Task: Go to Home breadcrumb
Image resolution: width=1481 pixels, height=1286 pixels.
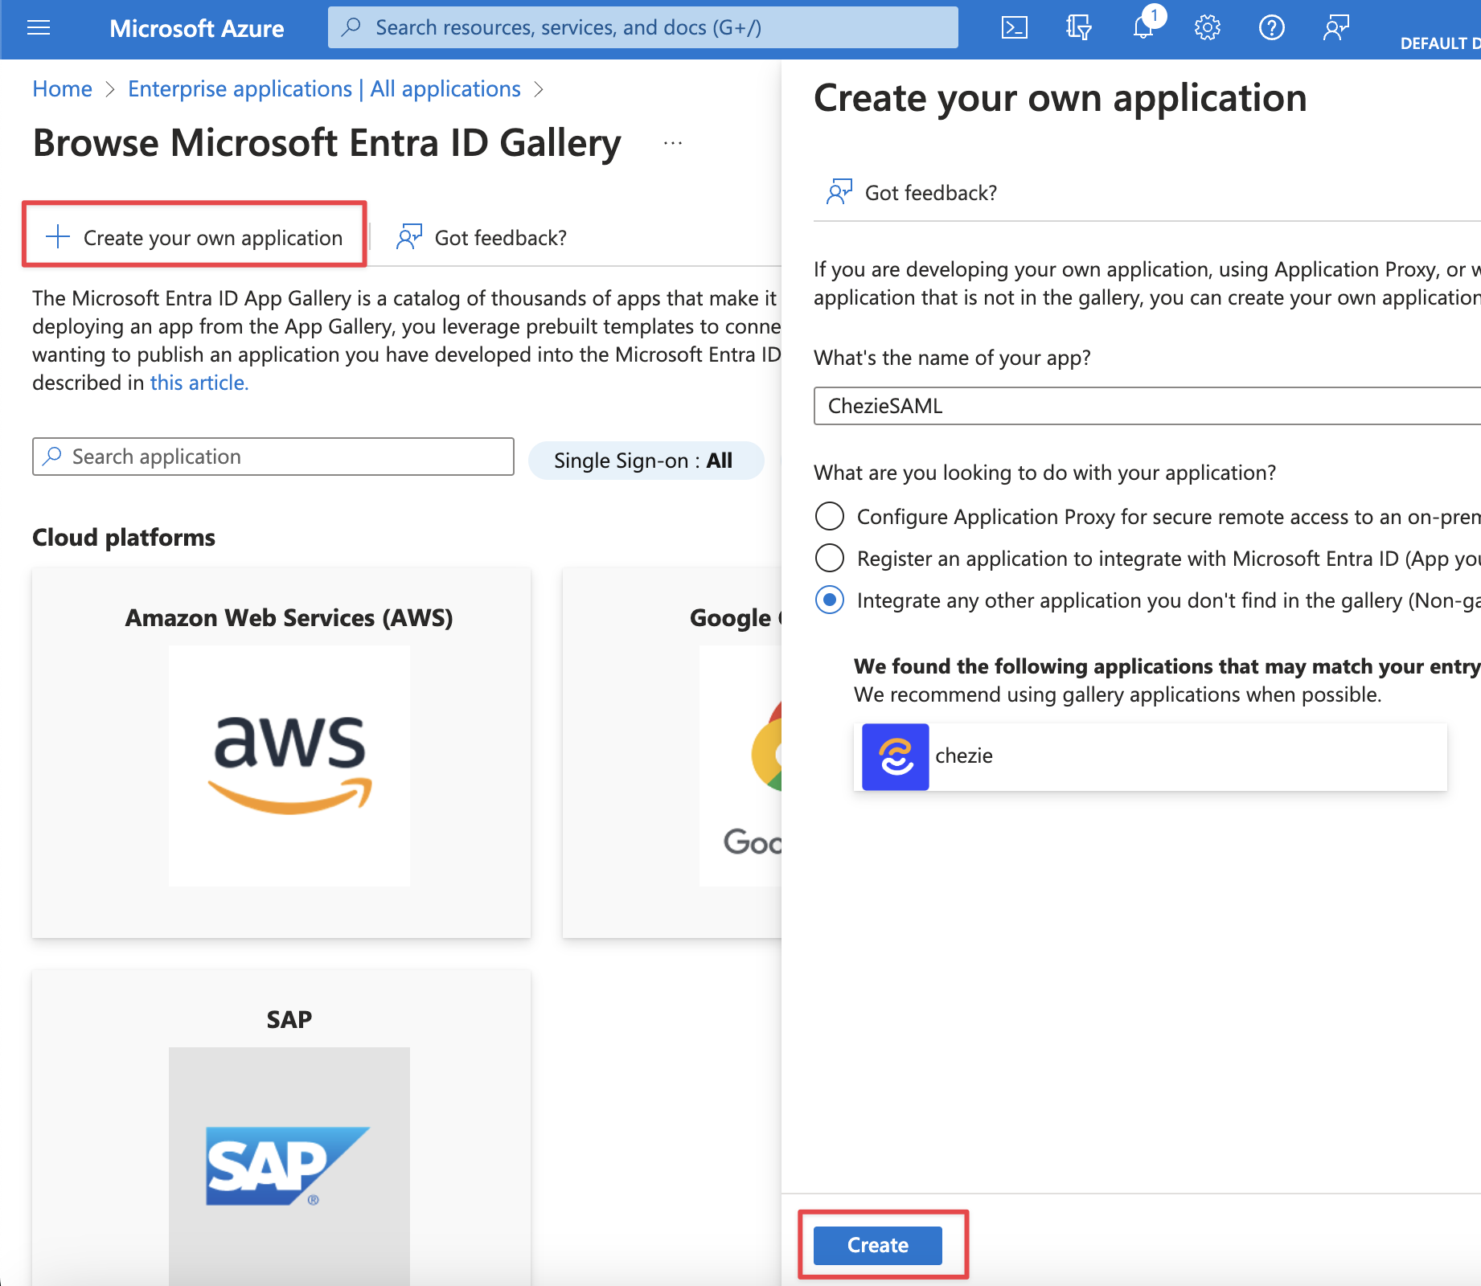Action: click(62, 89)
